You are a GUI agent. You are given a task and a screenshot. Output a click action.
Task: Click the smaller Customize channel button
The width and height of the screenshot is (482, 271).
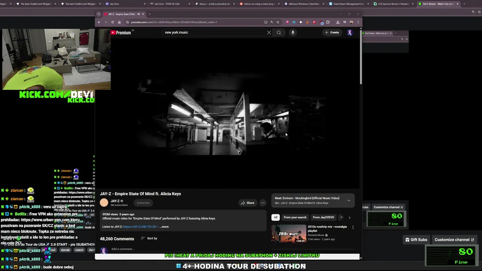pos(388,207)
